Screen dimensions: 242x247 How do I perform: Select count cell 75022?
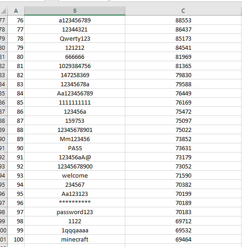coord(183,130)
